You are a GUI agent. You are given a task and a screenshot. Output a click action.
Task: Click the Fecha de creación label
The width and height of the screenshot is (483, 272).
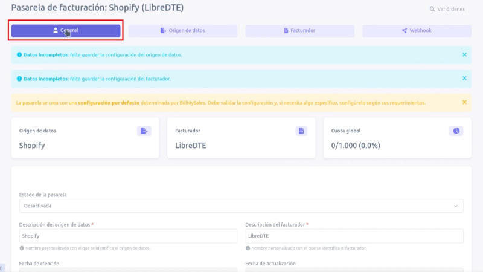coord(39,264)
